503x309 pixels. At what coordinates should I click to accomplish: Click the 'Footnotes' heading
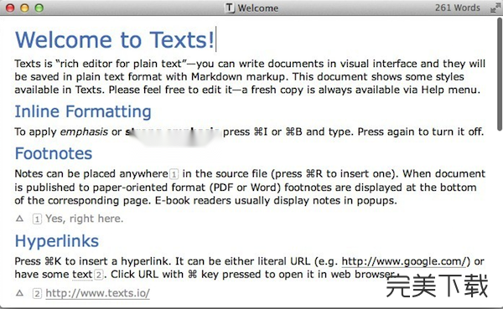coord(54,153)
